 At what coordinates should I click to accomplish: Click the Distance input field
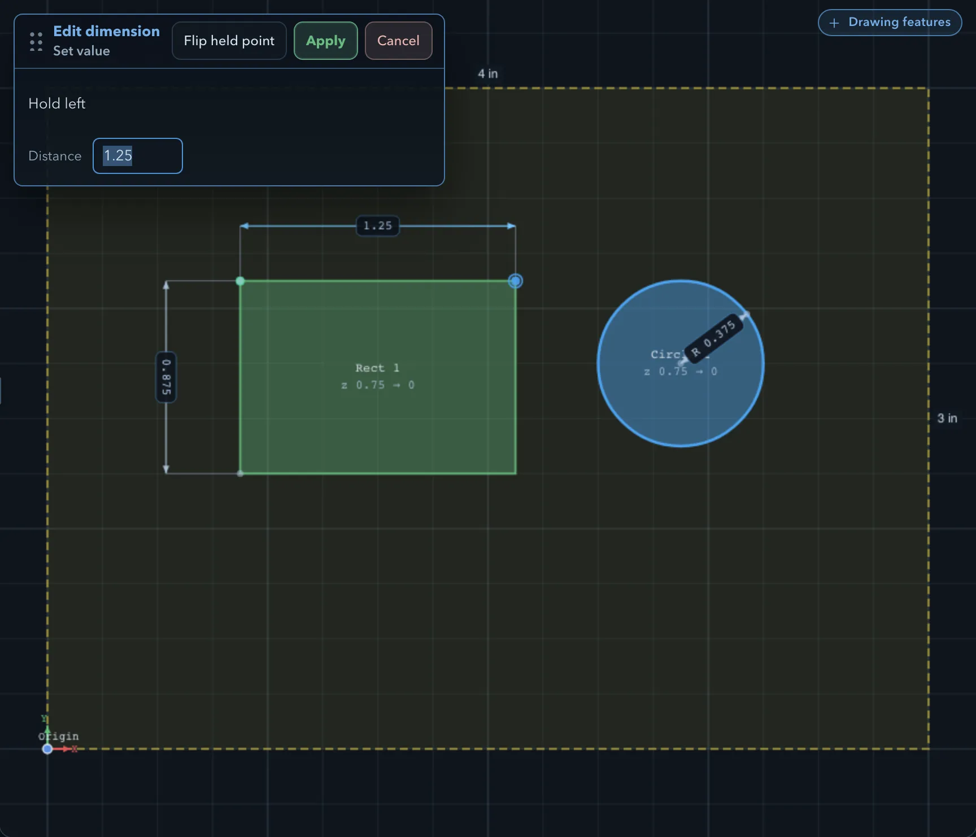[138, 156]
